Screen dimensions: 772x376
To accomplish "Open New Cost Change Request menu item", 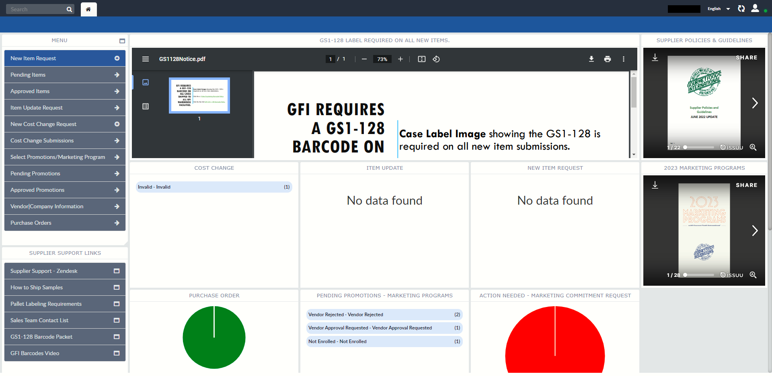I will click(x=65, y=124).
